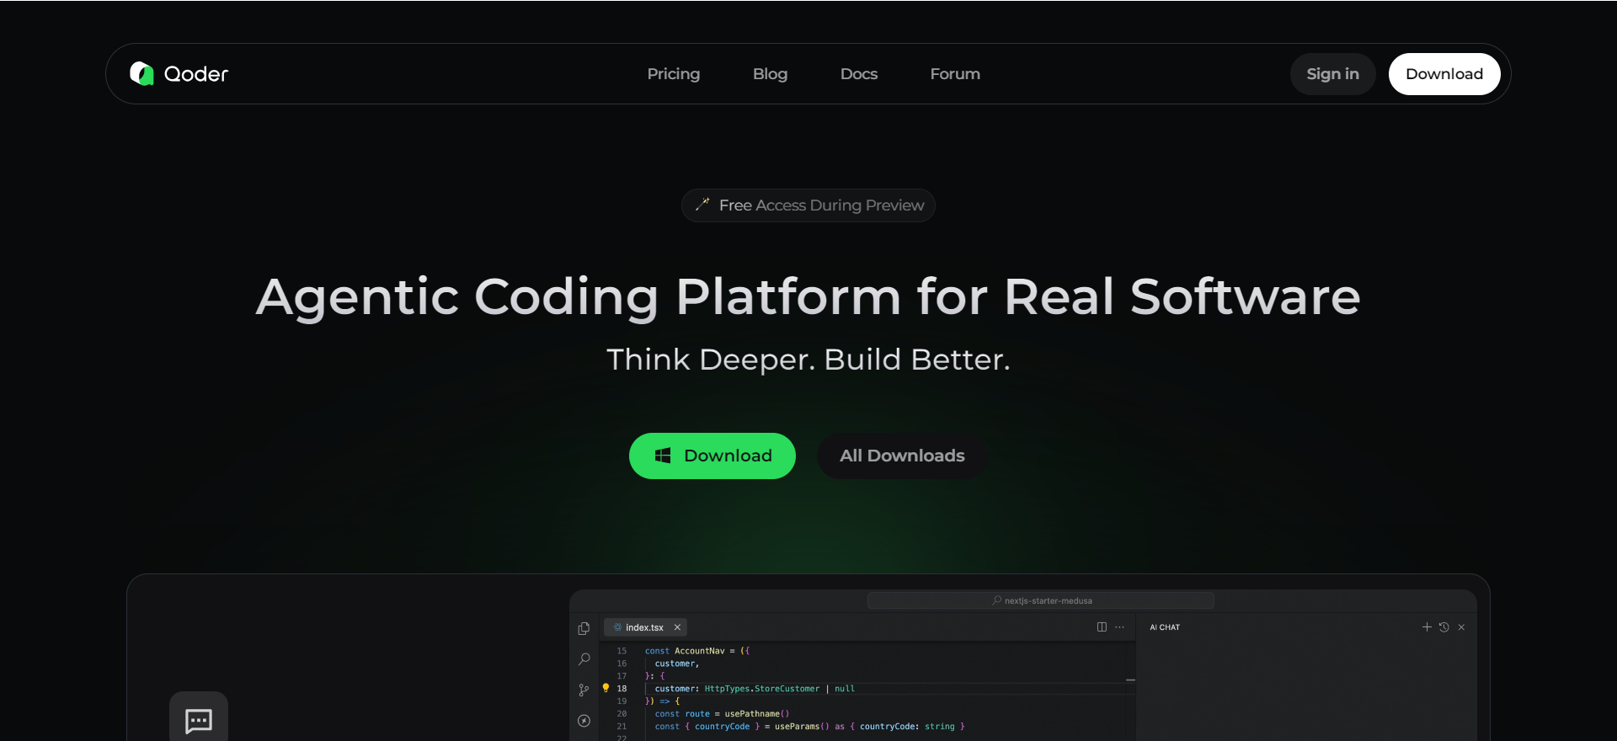
Task: Click the white Download button in header
Action: tap(1444, 74)
